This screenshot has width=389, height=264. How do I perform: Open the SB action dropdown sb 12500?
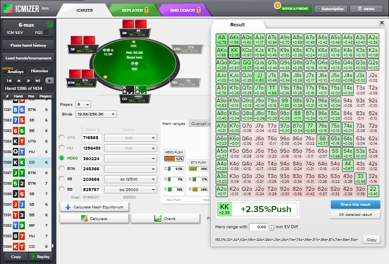130,179
